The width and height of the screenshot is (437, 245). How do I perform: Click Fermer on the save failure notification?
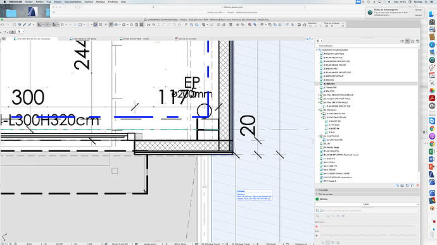(418, 9)
